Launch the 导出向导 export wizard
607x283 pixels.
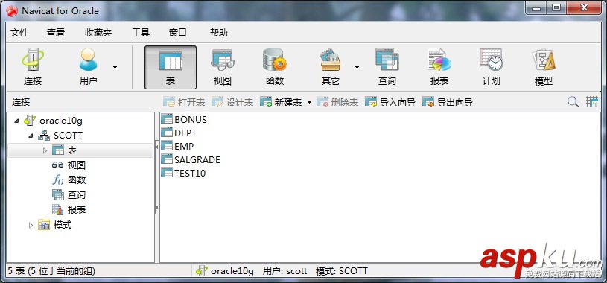pos(448,102)
